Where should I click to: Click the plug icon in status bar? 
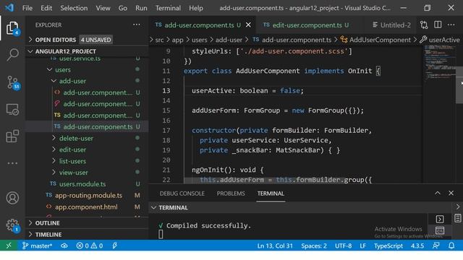pyautogui.click(x=114, y=246)
